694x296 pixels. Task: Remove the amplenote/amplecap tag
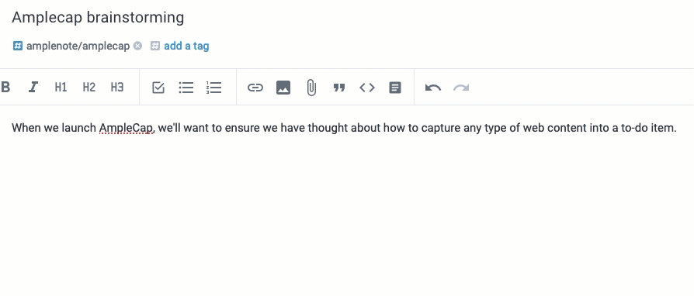137,46
